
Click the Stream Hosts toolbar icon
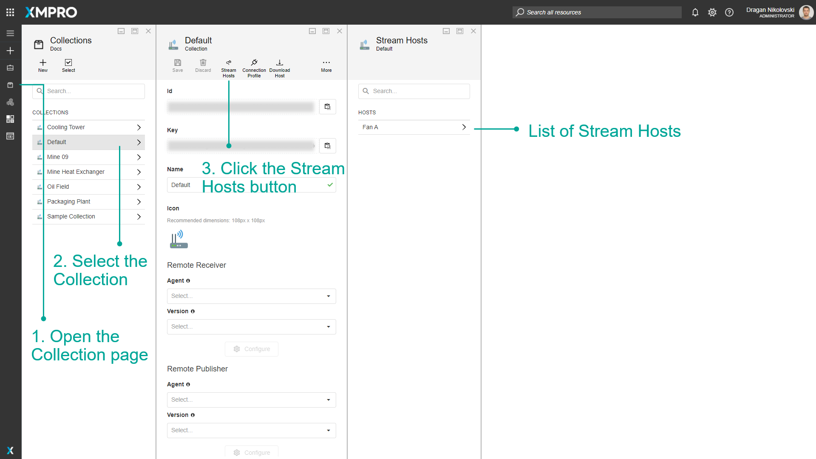[x=229, y=67]
